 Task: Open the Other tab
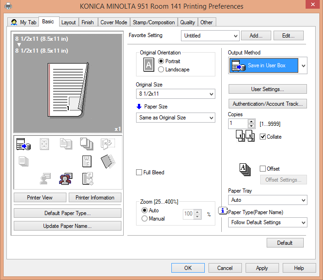tap(207, 22)
